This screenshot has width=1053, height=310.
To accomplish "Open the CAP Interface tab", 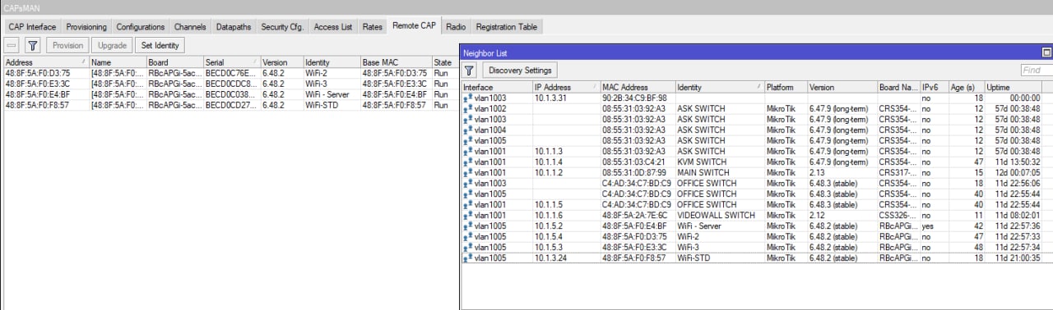I will point(32,27).
